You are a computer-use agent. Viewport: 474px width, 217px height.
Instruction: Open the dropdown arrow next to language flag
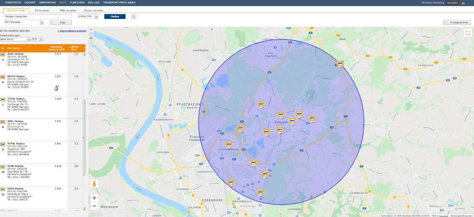coord(469,3)
